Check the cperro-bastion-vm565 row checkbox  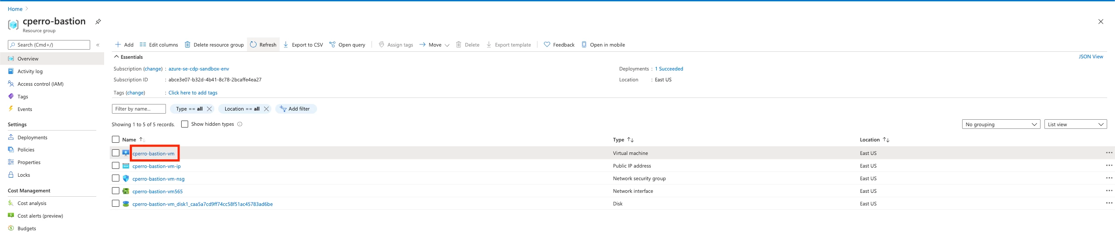pyautogui.click(x=115, y=191)
